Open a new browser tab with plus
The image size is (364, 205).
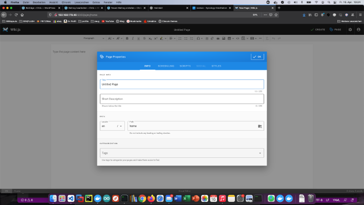tap(279, 8)
